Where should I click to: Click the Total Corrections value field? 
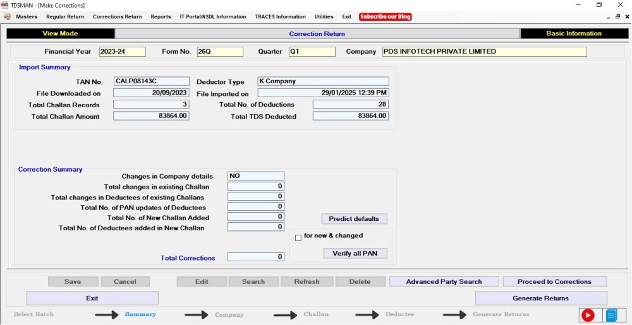click(256, 257)
